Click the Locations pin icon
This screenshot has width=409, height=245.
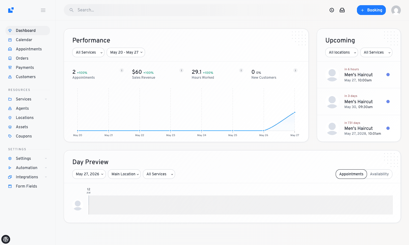click(x=10, y=118)
